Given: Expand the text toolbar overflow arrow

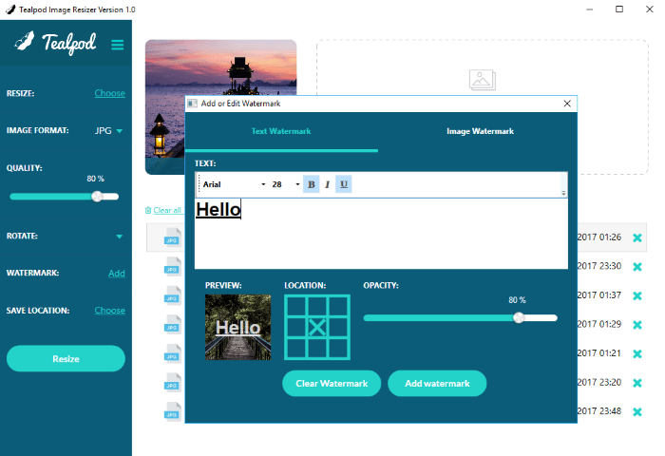Looking at the screenshot, I should pyautogui.click(x=563, y=193).
